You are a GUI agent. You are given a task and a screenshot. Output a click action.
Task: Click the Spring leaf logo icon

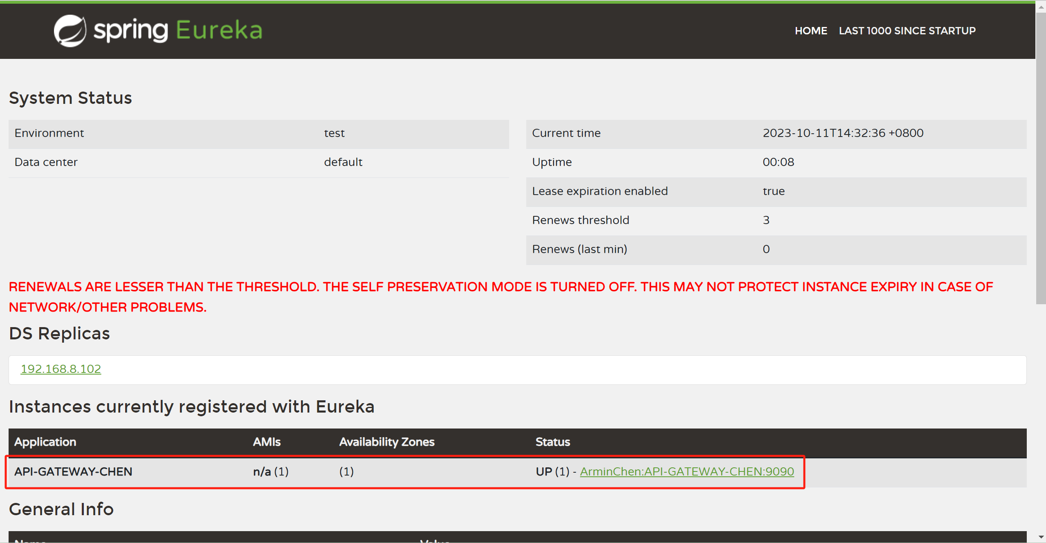(x=70, y=31)
